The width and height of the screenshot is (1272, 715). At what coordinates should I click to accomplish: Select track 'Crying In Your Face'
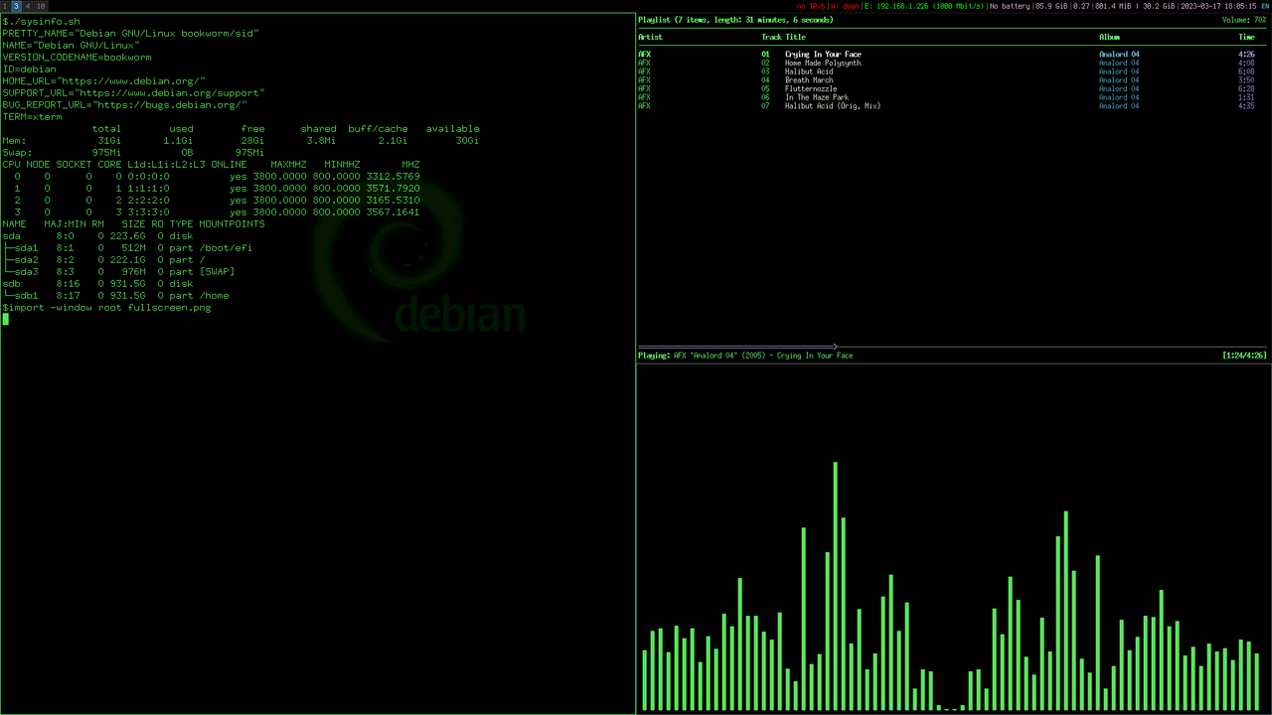[823, 55]
